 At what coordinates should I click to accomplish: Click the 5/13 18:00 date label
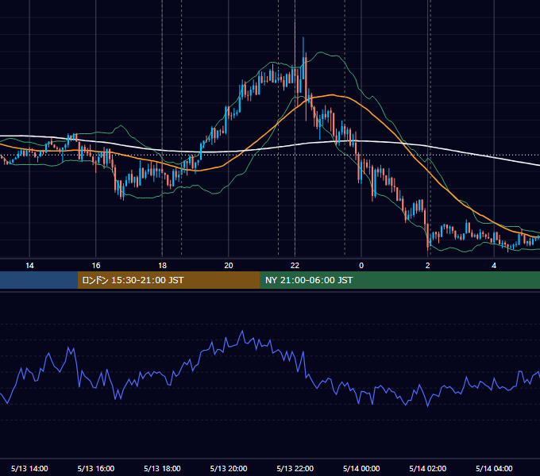coord(162,468)
